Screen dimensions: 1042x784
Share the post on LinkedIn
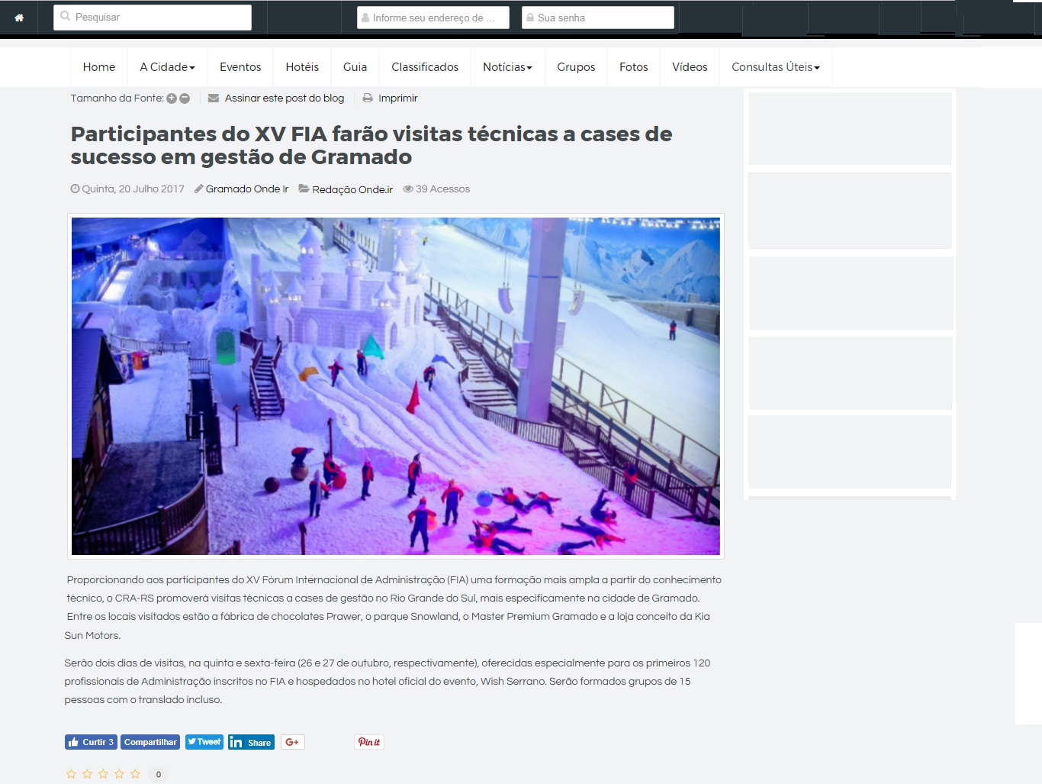(x=251, y=741)
